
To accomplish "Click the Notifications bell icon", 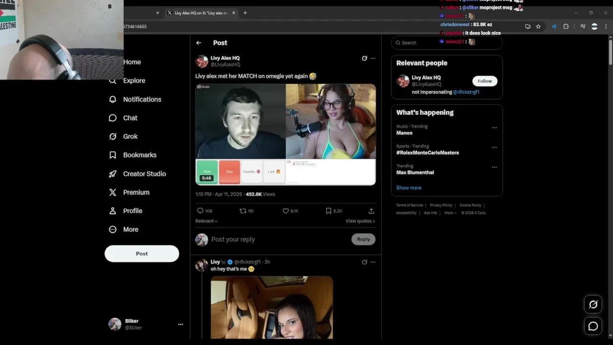I will 113,99.
